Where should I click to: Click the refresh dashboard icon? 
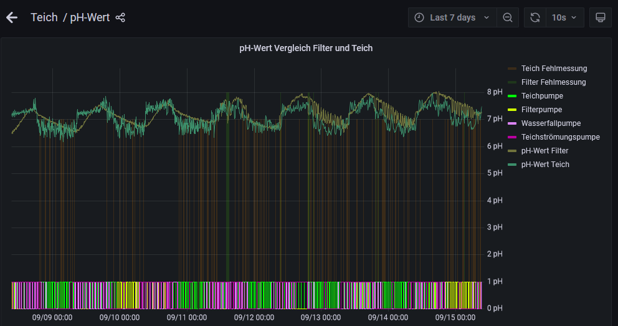click(535, 17)
